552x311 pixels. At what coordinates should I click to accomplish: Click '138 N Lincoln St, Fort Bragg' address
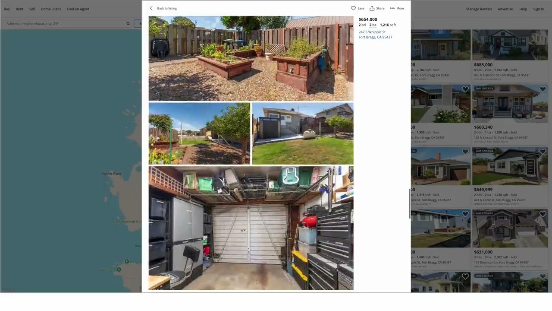click(501, 137)
